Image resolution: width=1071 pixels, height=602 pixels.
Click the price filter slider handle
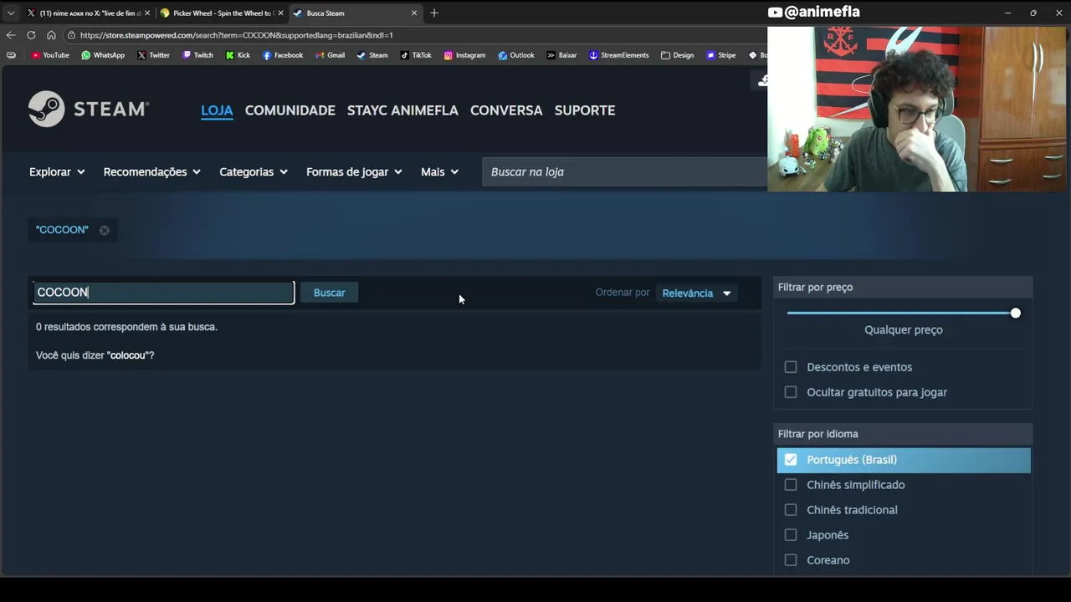tap(1015, 313)
